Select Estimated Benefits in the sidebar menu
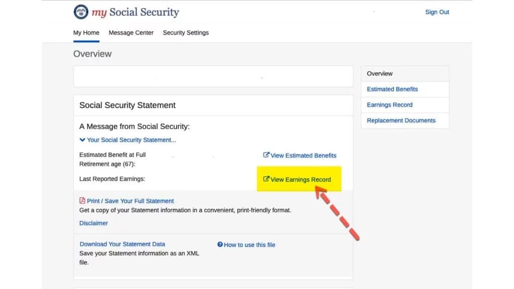This screenshot has height=289, width=514. click(x=392, y=89)
